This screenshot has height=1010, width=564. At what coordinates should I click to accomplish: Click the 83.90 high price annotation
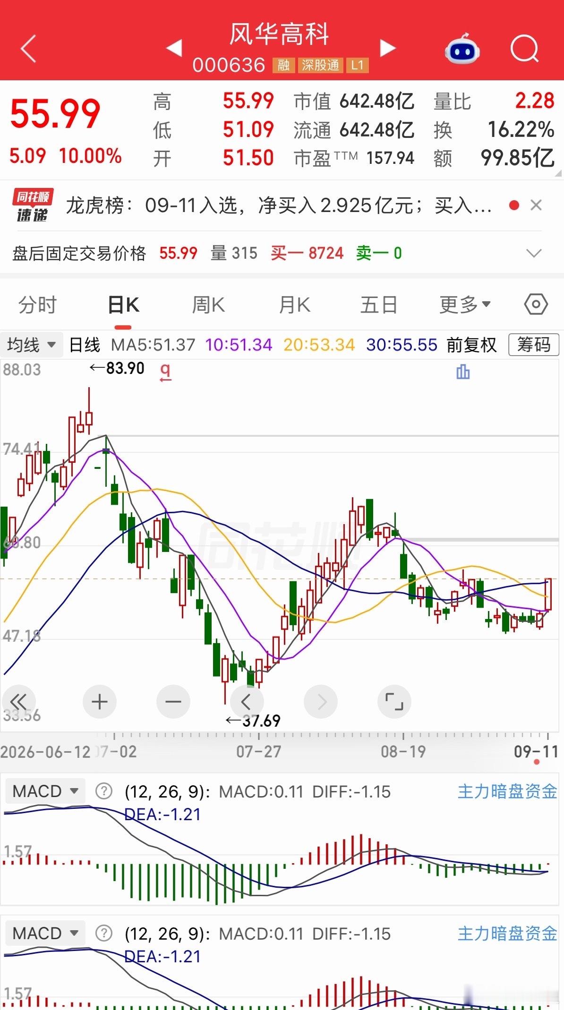pyautogui.click(x=117, y=368)
